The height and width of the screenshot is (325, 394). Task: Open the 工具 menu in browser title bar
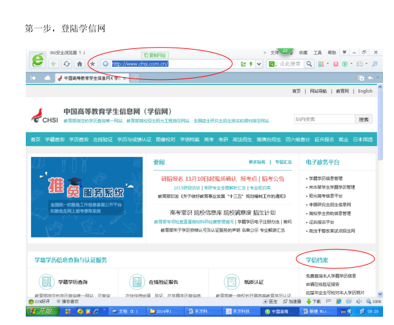317,52
